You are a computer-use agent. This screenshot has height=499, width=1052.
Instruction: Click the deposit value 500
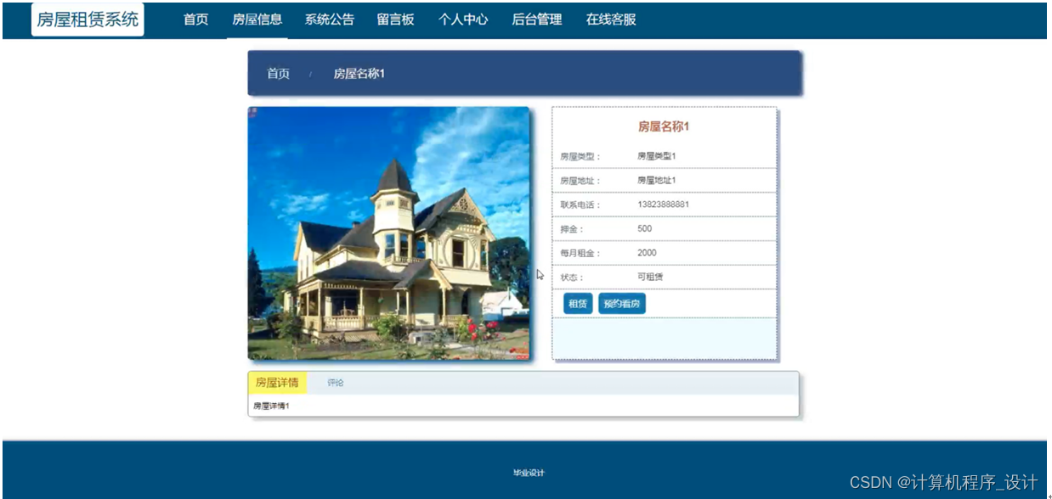click(645, 229)
